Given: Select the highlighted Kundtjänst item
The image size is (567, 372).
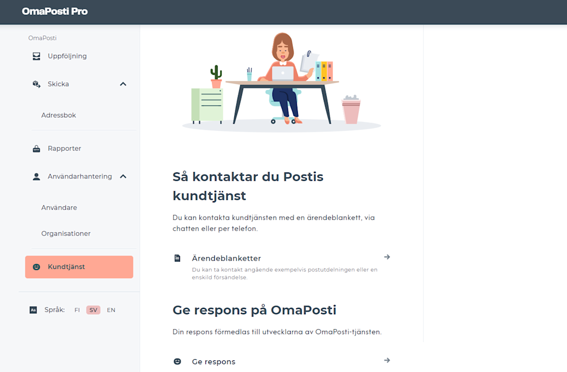Looking at the screenshot, I should click(x=79, y=267).
